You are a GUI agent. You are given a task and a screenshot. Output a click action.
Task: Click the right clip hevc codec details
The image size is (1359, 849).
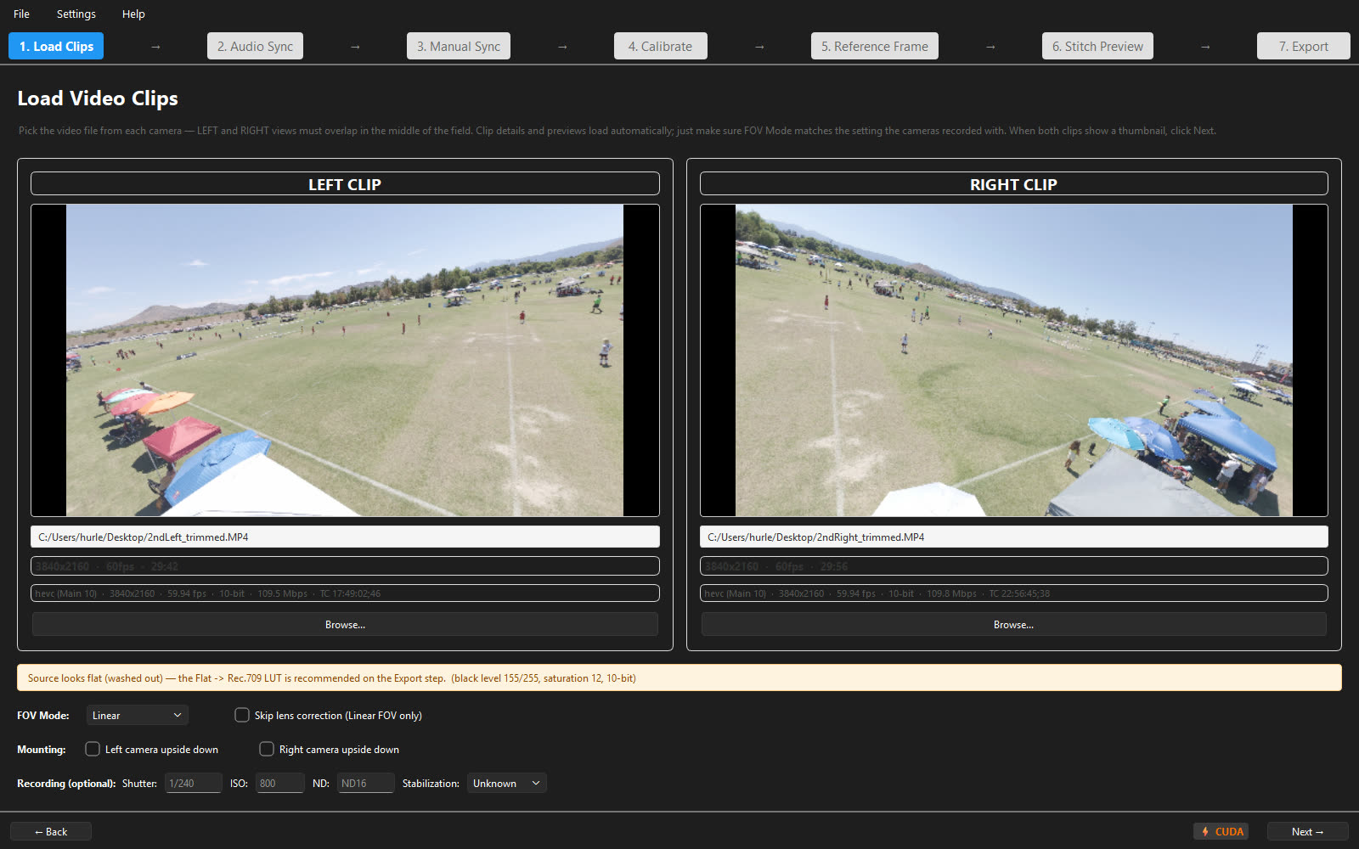click(1013, 593)
